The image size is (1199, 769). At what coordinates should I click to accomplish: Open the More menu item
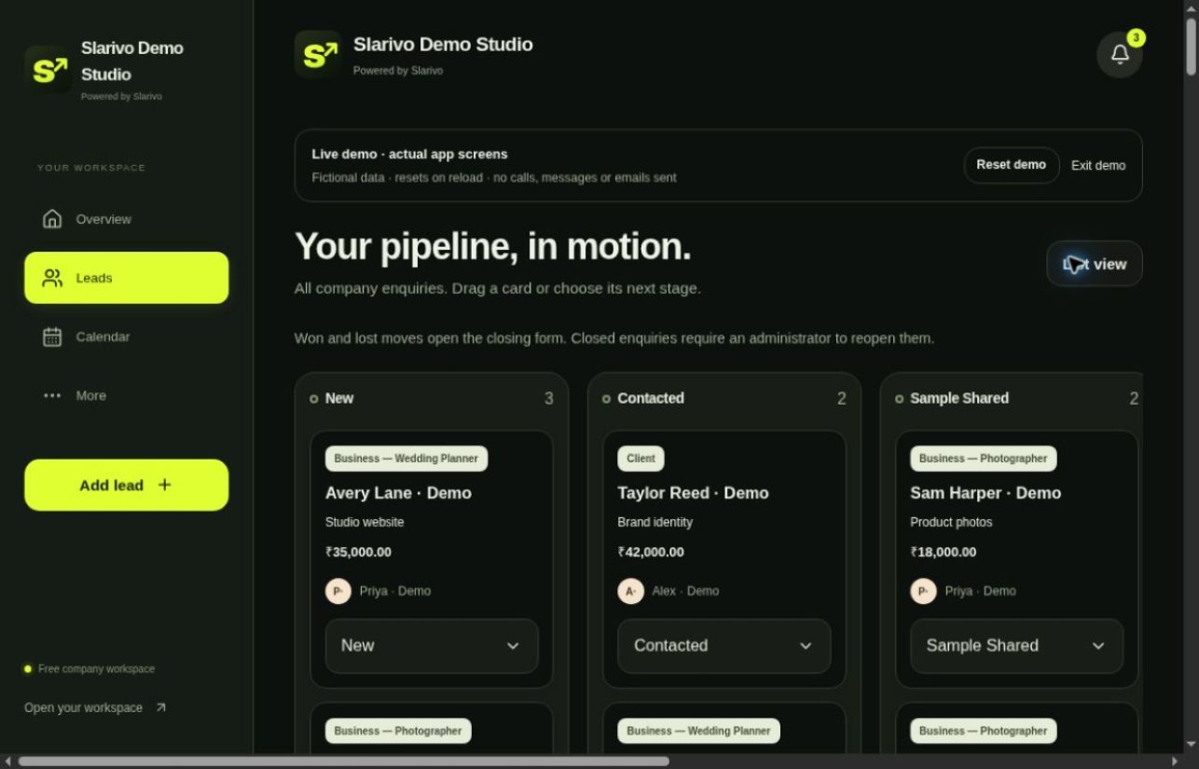tap(127, 395)
